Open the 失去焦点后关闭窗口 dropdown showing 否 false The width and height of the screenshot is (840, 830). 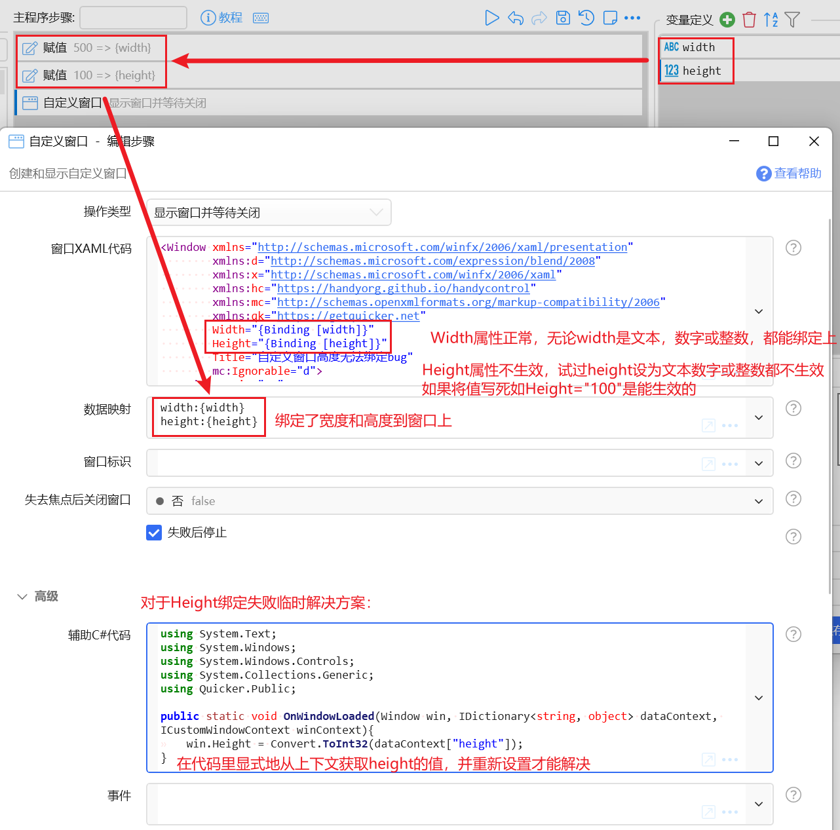point(459,501)
